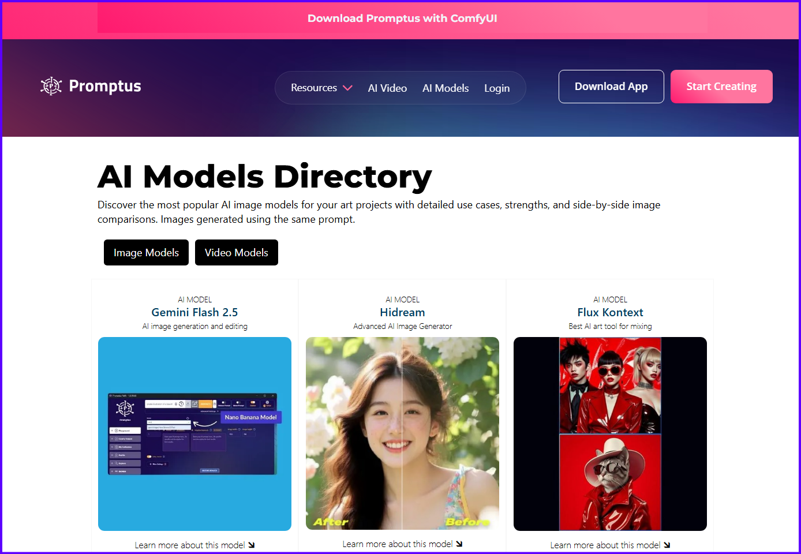801x554 pixels.
Task: Open Gemini Flash 2.5 preview thumbnail
Action: click(194, 434)
